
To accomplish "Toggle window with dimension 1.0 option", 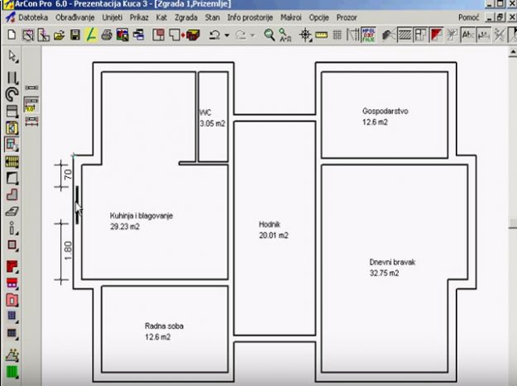I will coord(31,105).
